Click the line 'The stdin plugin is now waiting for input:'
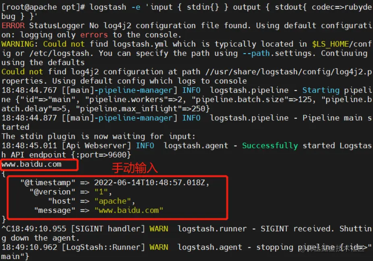 (x=98, y=137)
